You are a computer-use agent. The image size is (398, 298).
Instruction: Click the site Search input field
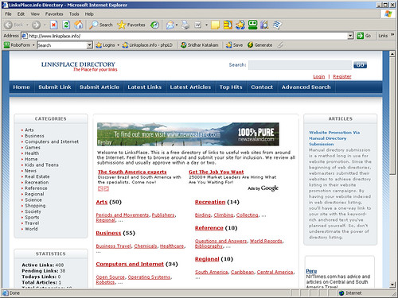[300, 65]
